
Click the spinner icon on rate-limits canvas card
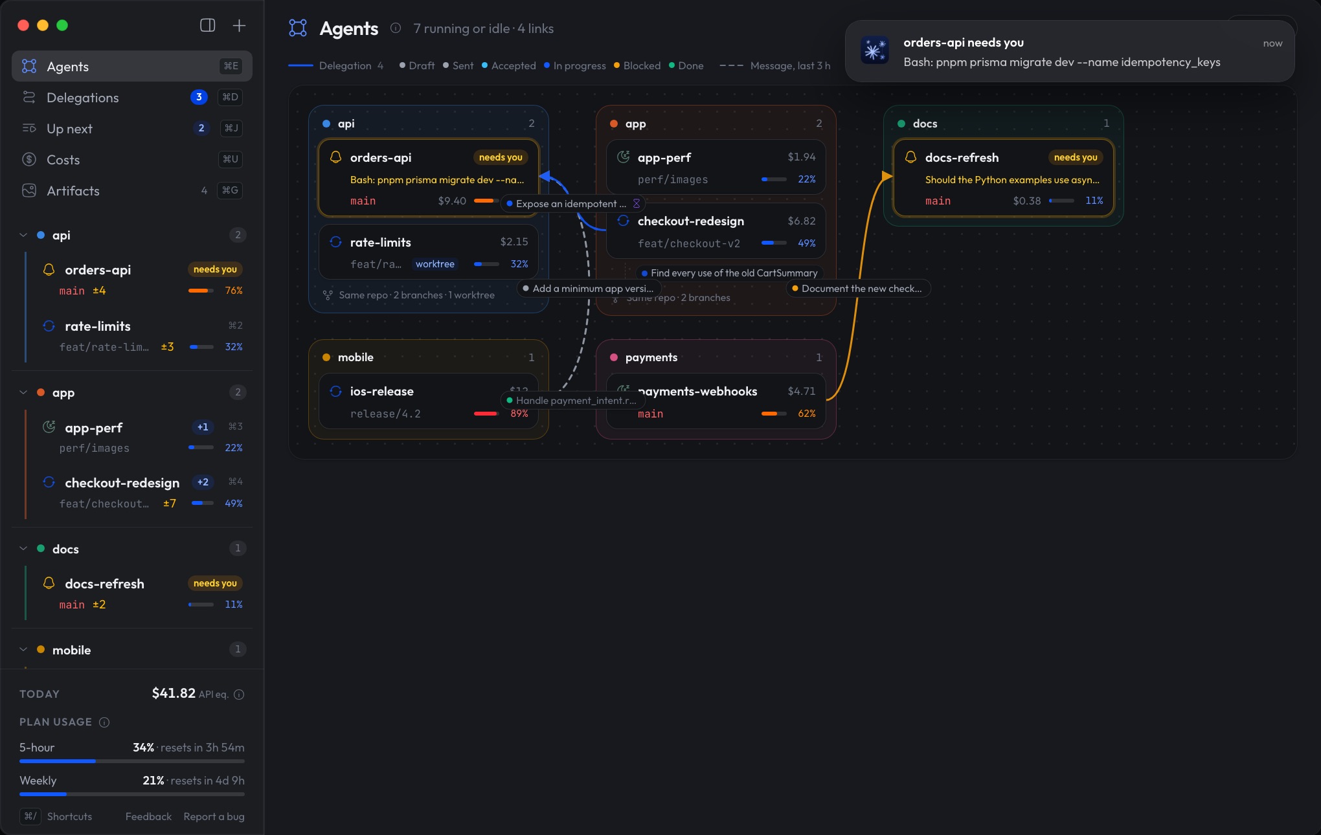tap(335, 242)
